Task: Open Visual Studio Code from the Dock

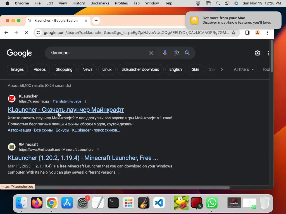Action: (x=159, y=203)
